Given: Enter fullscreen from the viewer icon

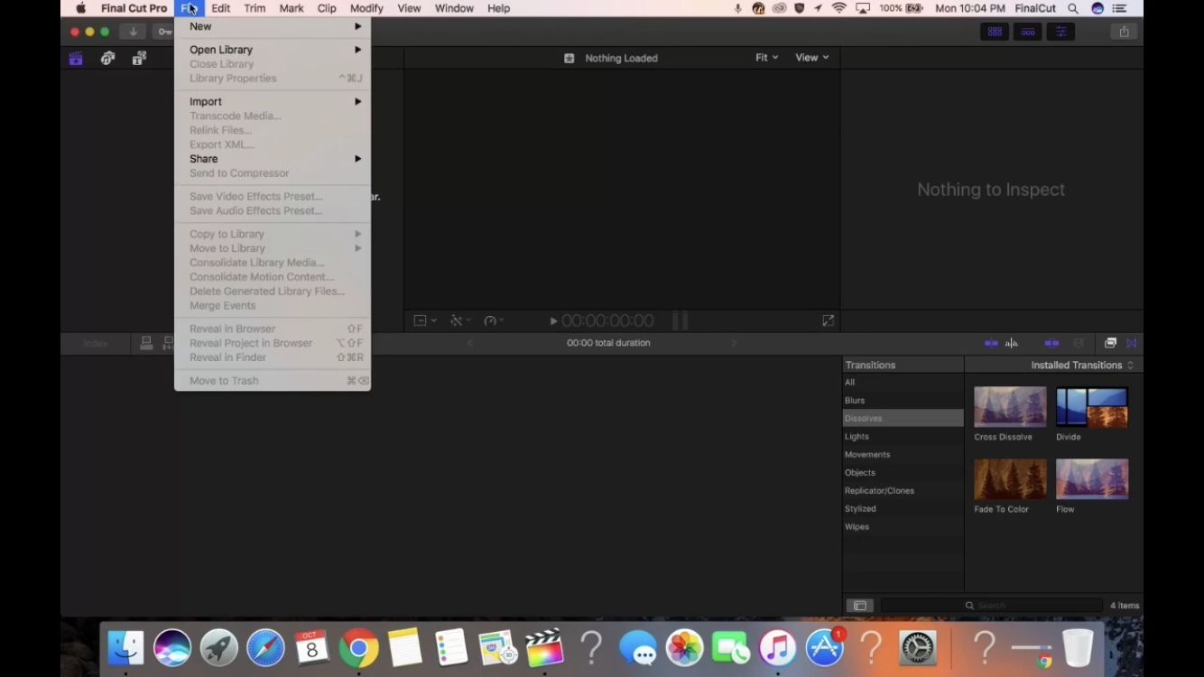Looking at the screenshot, I should [x=828, y=320].
